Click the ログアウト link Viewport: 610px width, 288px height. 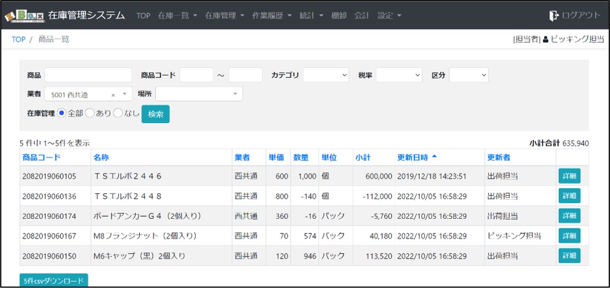tap(581, 16)
